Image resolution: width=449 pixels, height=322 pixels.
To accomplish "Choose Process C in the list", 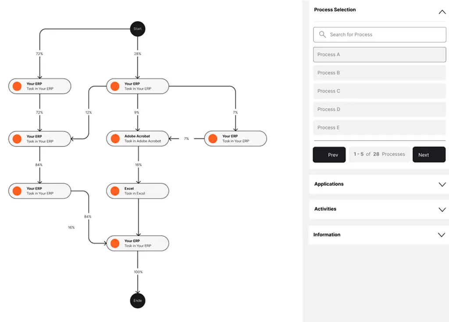I will [379, 91].
